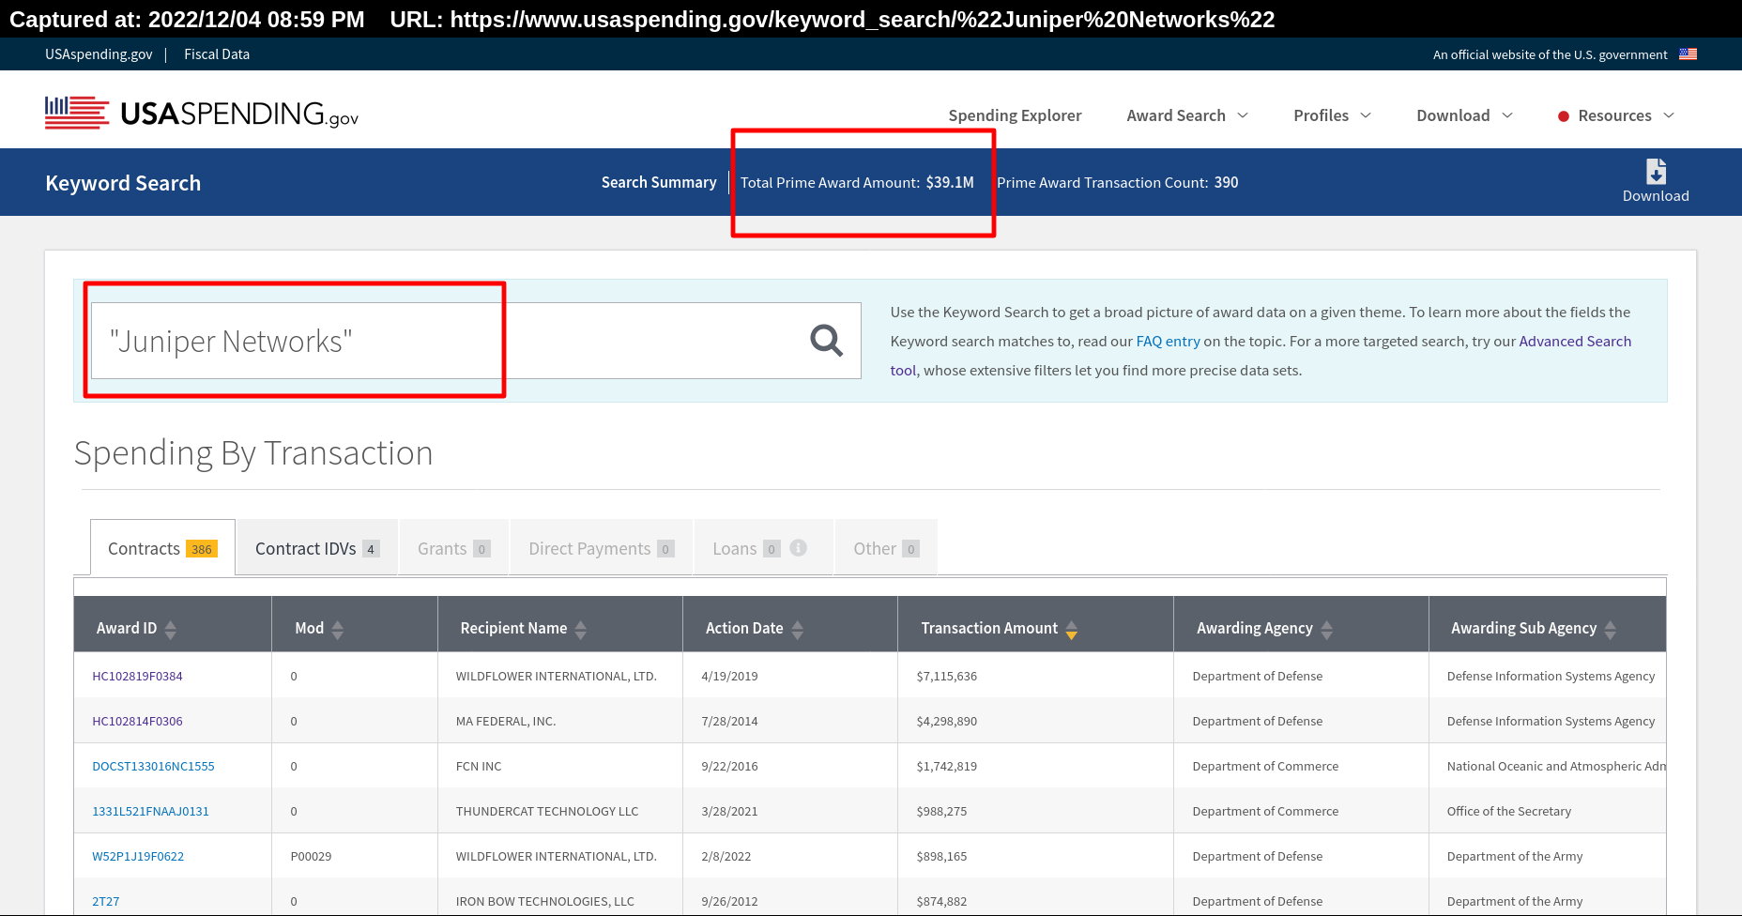Screen dimensions: 1742x916
Task: Select the Grants tab
Action: tap(454, 548)
